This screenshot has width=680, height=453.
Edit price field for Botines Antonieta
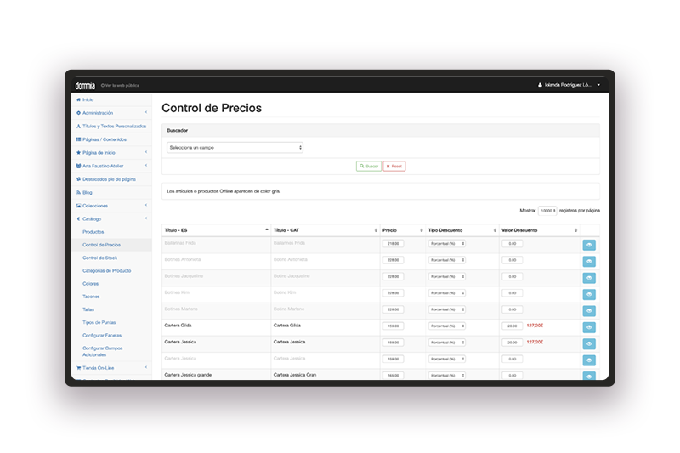[x=394, y=260]
